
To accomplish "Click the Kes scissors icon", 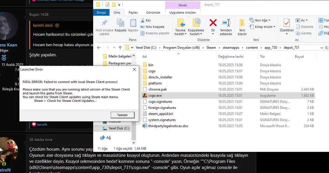I will click(x=143, y=20).
